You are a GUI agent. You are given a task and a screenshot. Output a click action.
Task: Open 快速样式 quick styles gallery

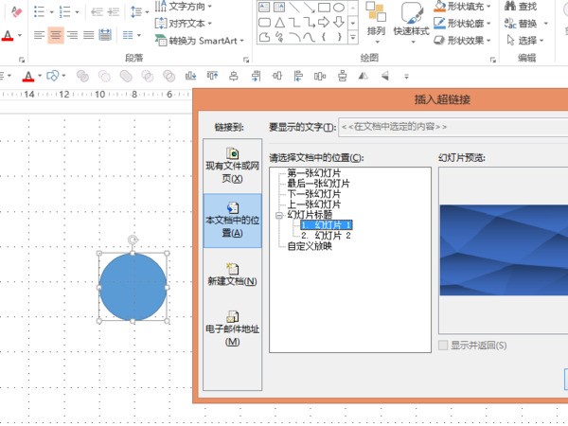pyautogui.click(x=412, y=21)
